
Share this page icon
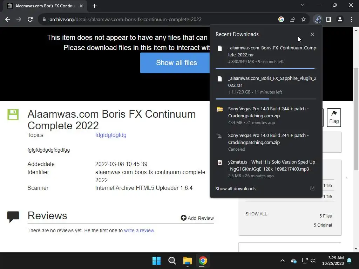coord(292,20)
